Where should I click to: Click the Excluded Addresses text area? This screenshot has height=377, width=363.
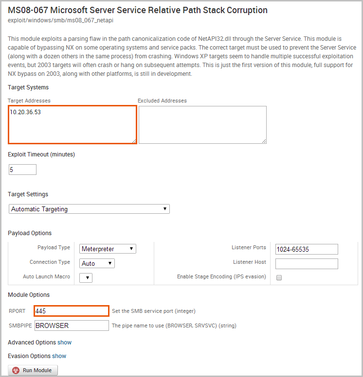coord(202,125)
